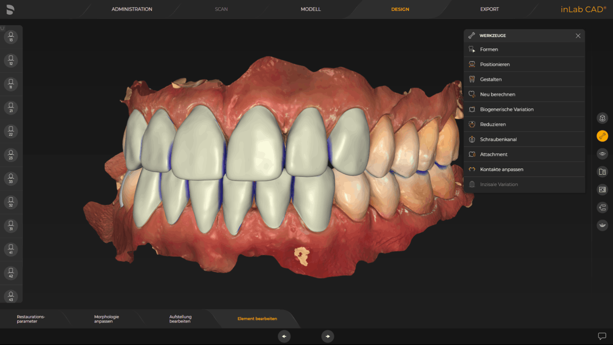Toggle the orange wrench tools panel button

click(x=602, y=136)
